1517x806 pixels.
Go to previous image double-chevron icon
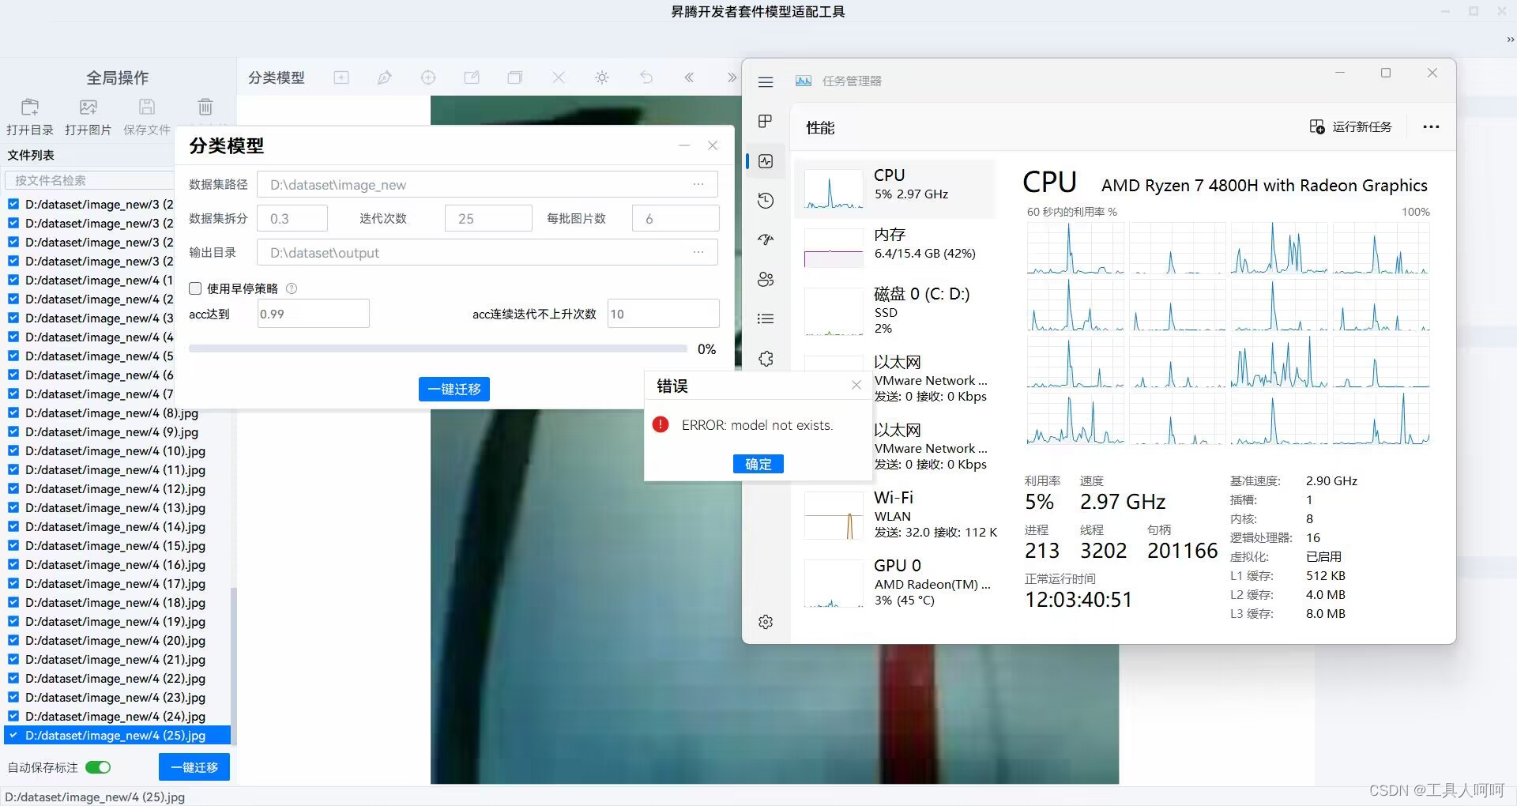tap(689, 77)
